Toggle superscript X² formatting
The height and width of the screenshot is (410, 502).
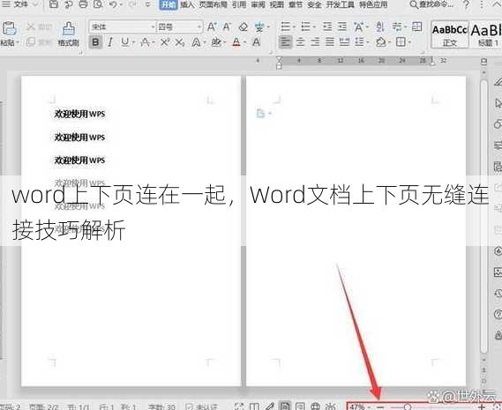[165, 42]
